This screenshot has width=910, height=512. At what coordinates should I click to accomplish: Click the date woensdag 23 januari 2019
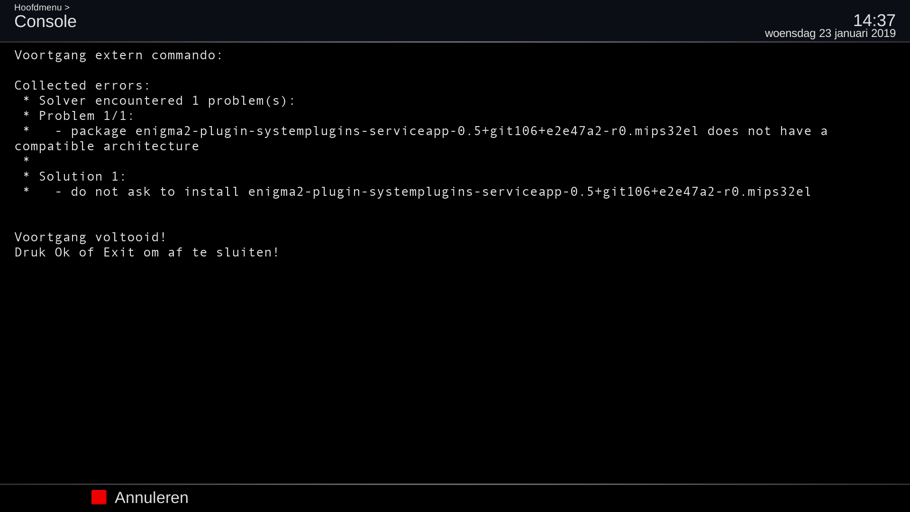pos(830,33)
